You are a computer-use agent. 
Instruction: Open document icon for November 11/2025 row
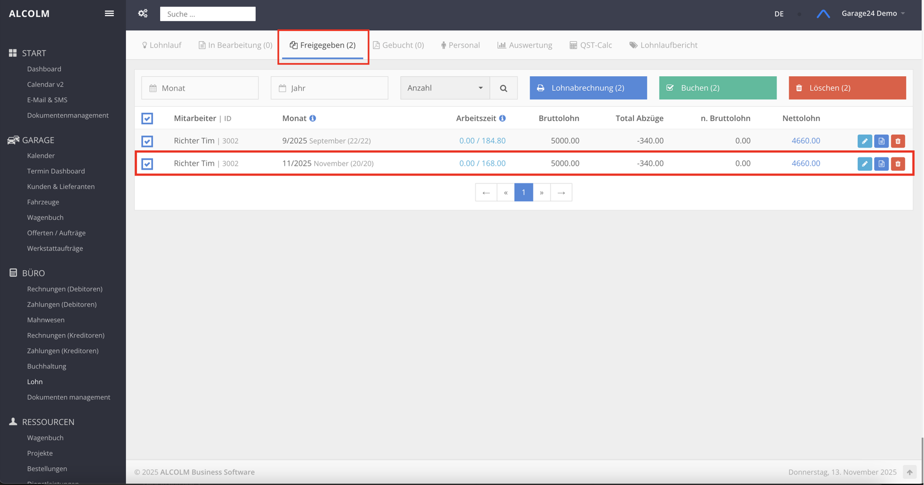pos(881,164)
